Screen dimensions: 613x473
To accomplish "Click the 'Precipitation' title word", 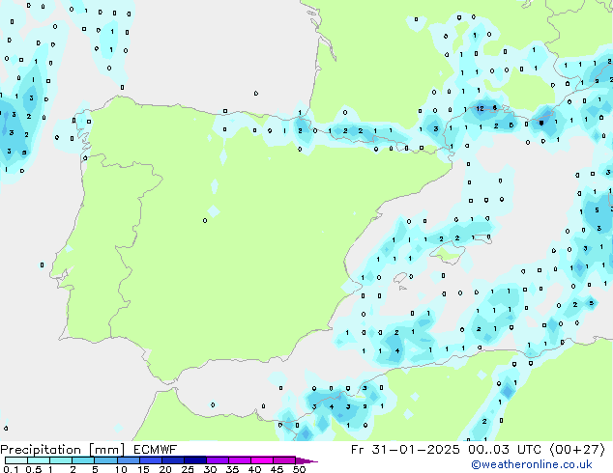I will click(x=41, y=450).
